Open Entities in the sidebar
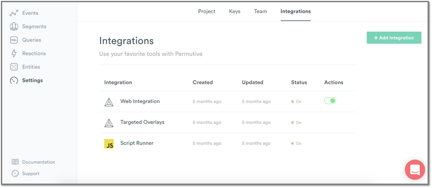432x188 pixels. [x=31, y=67]
